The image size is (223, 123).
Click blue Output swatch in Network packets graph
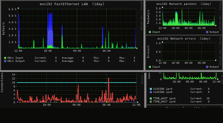click(x=207, y=32)
